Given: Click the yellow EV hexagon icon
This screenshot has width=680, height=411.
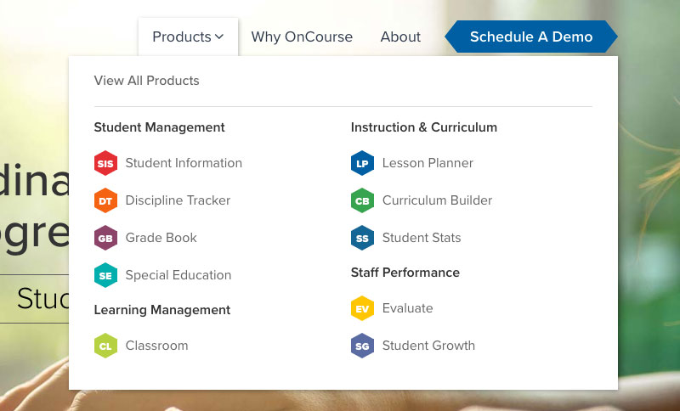Looking at the screenshot, I should tap(362, 308).
